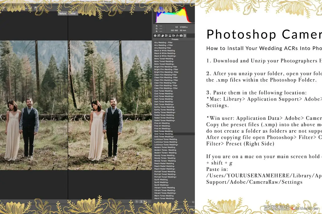Apply the Modern Tones+ Wedding preset
The image size is (322, 214).
pos(165,152)
